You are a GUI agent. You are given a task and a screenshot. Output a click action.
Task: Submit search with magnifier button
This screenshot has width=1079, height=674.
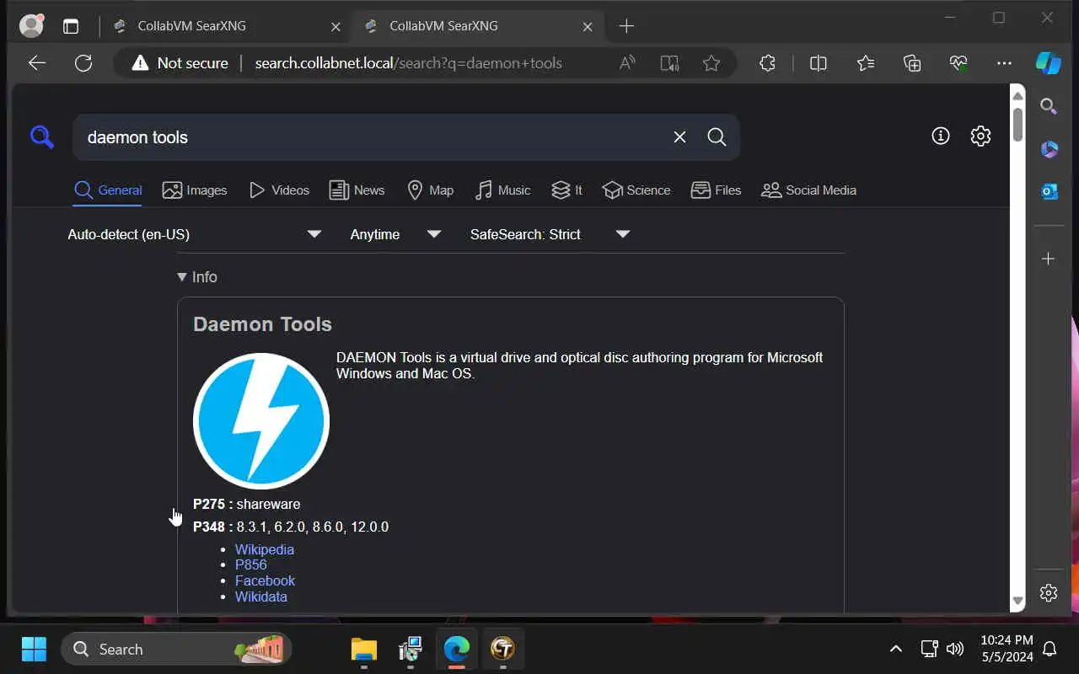(717, 137)
